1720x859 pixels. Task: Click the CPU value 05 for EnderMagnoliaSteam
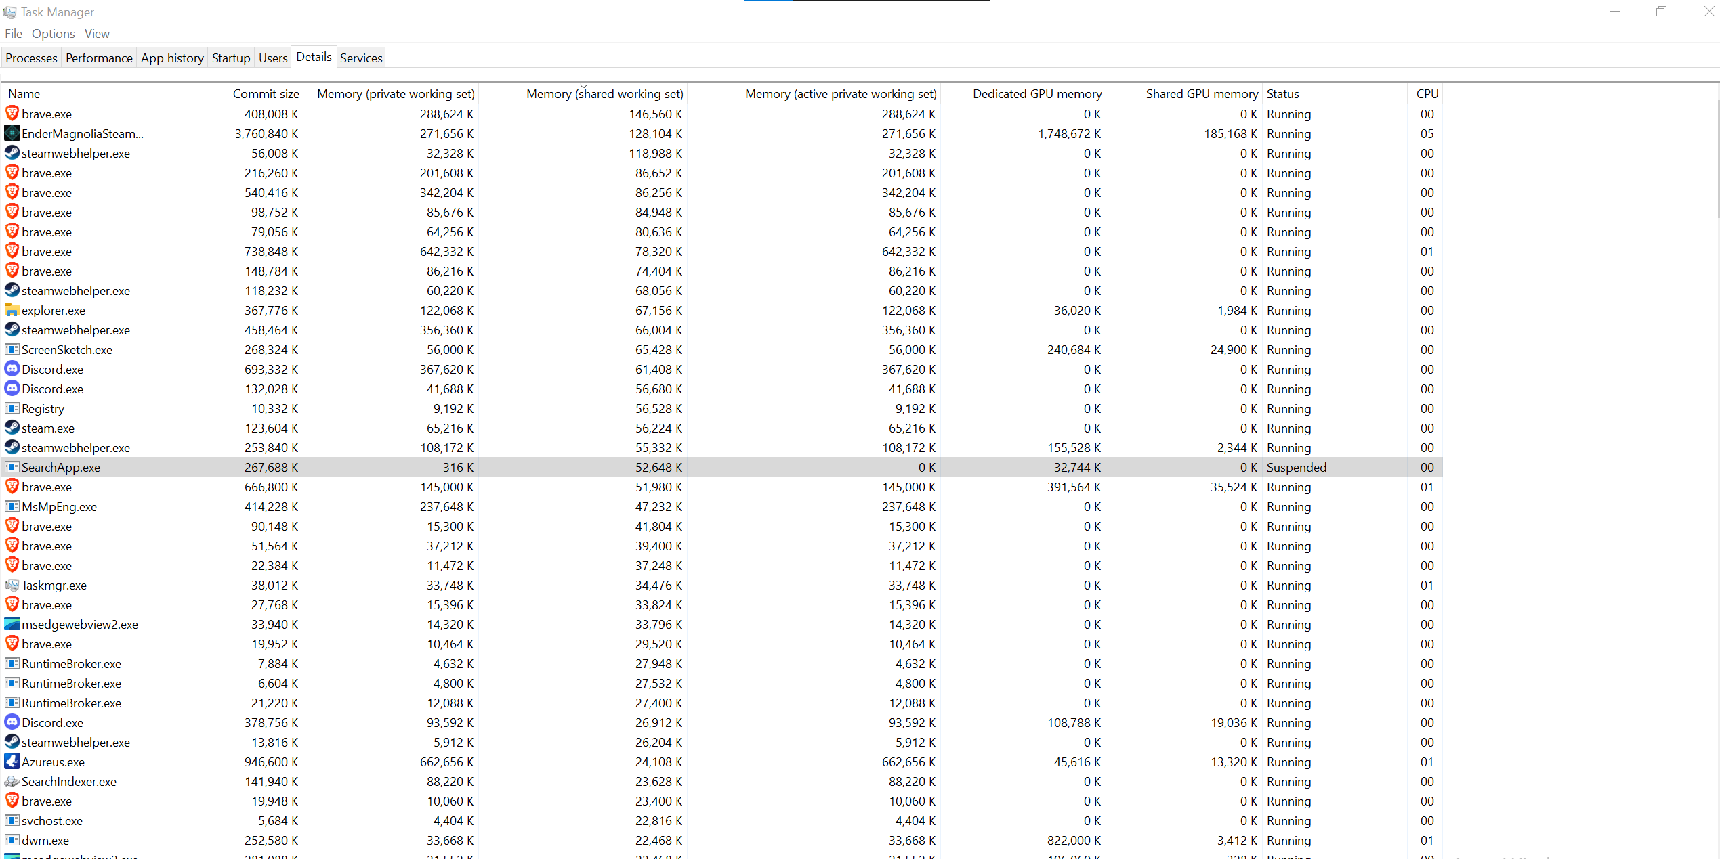point(1427,134)
